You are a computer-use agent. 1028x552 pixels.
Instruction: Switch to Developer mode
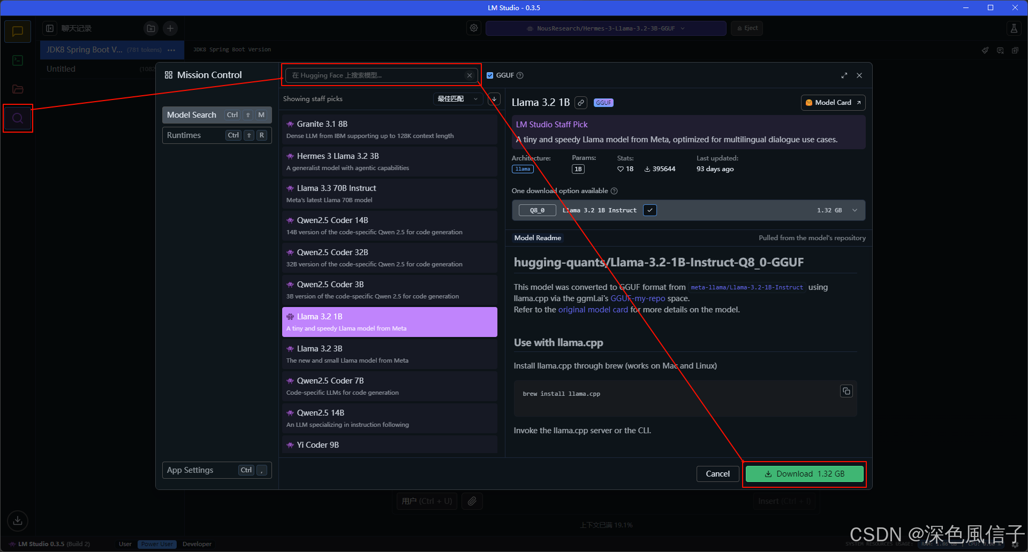pos(197,544)
